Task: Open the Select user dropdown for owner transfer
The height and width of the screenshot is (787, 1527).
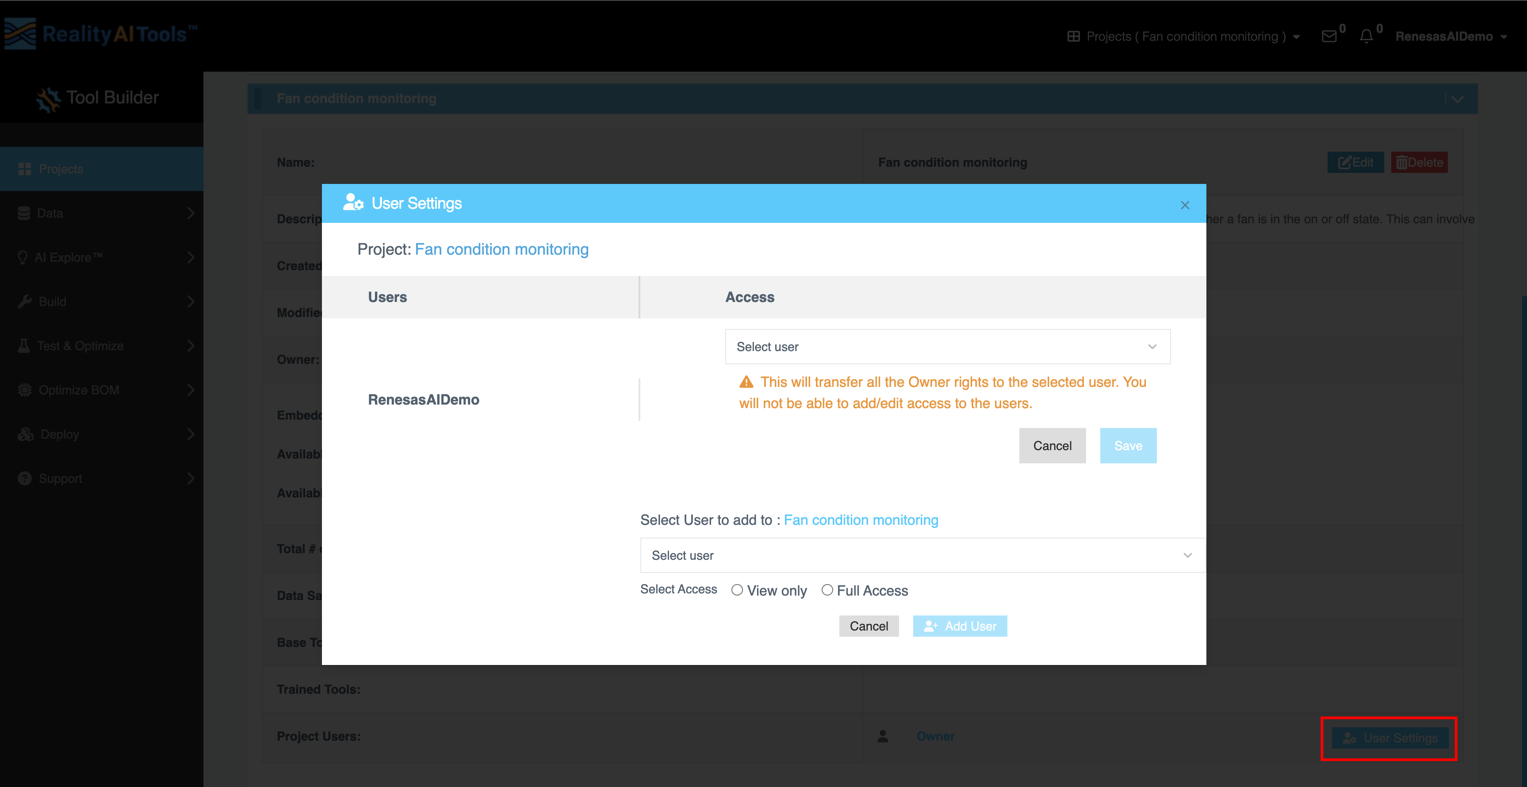Action: click(x=947, y=346)
